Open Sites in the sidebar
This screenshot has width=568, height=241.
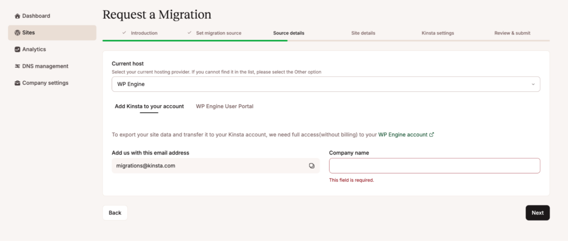52,33
